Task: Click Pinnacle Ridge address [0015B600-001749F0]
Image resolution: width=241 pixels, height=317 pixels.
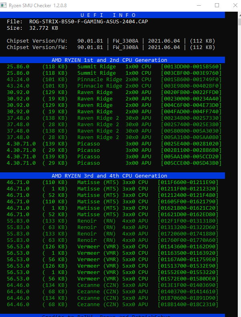Action: pos(191,80)
